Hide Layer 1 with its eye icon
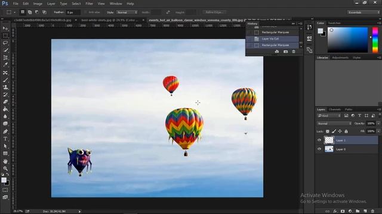The width and height of the screenshot is (382, 214). pos(319,140)
